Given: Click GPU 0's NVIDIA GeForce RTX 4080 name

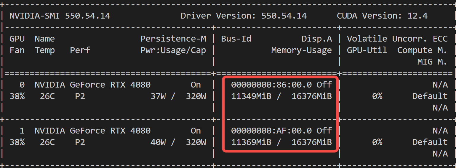Looking at the screenshot, I should click(92, 85).
